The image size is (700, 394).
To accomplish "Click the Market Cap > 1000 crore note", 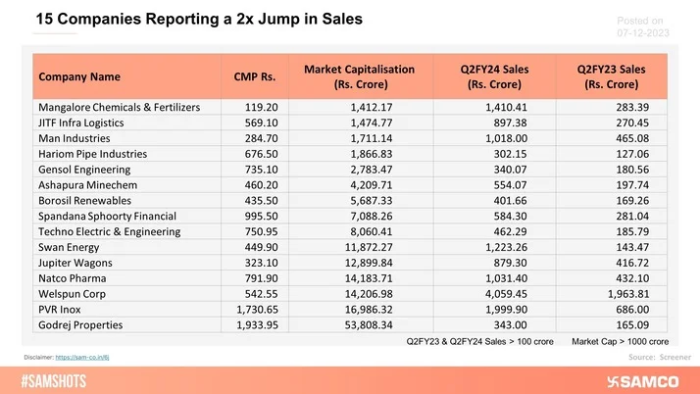I will (620, 341).
